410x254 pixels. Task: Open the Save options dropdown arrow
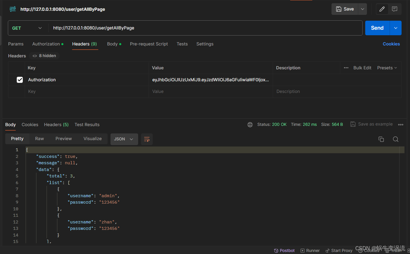click(x=363, y=9)
